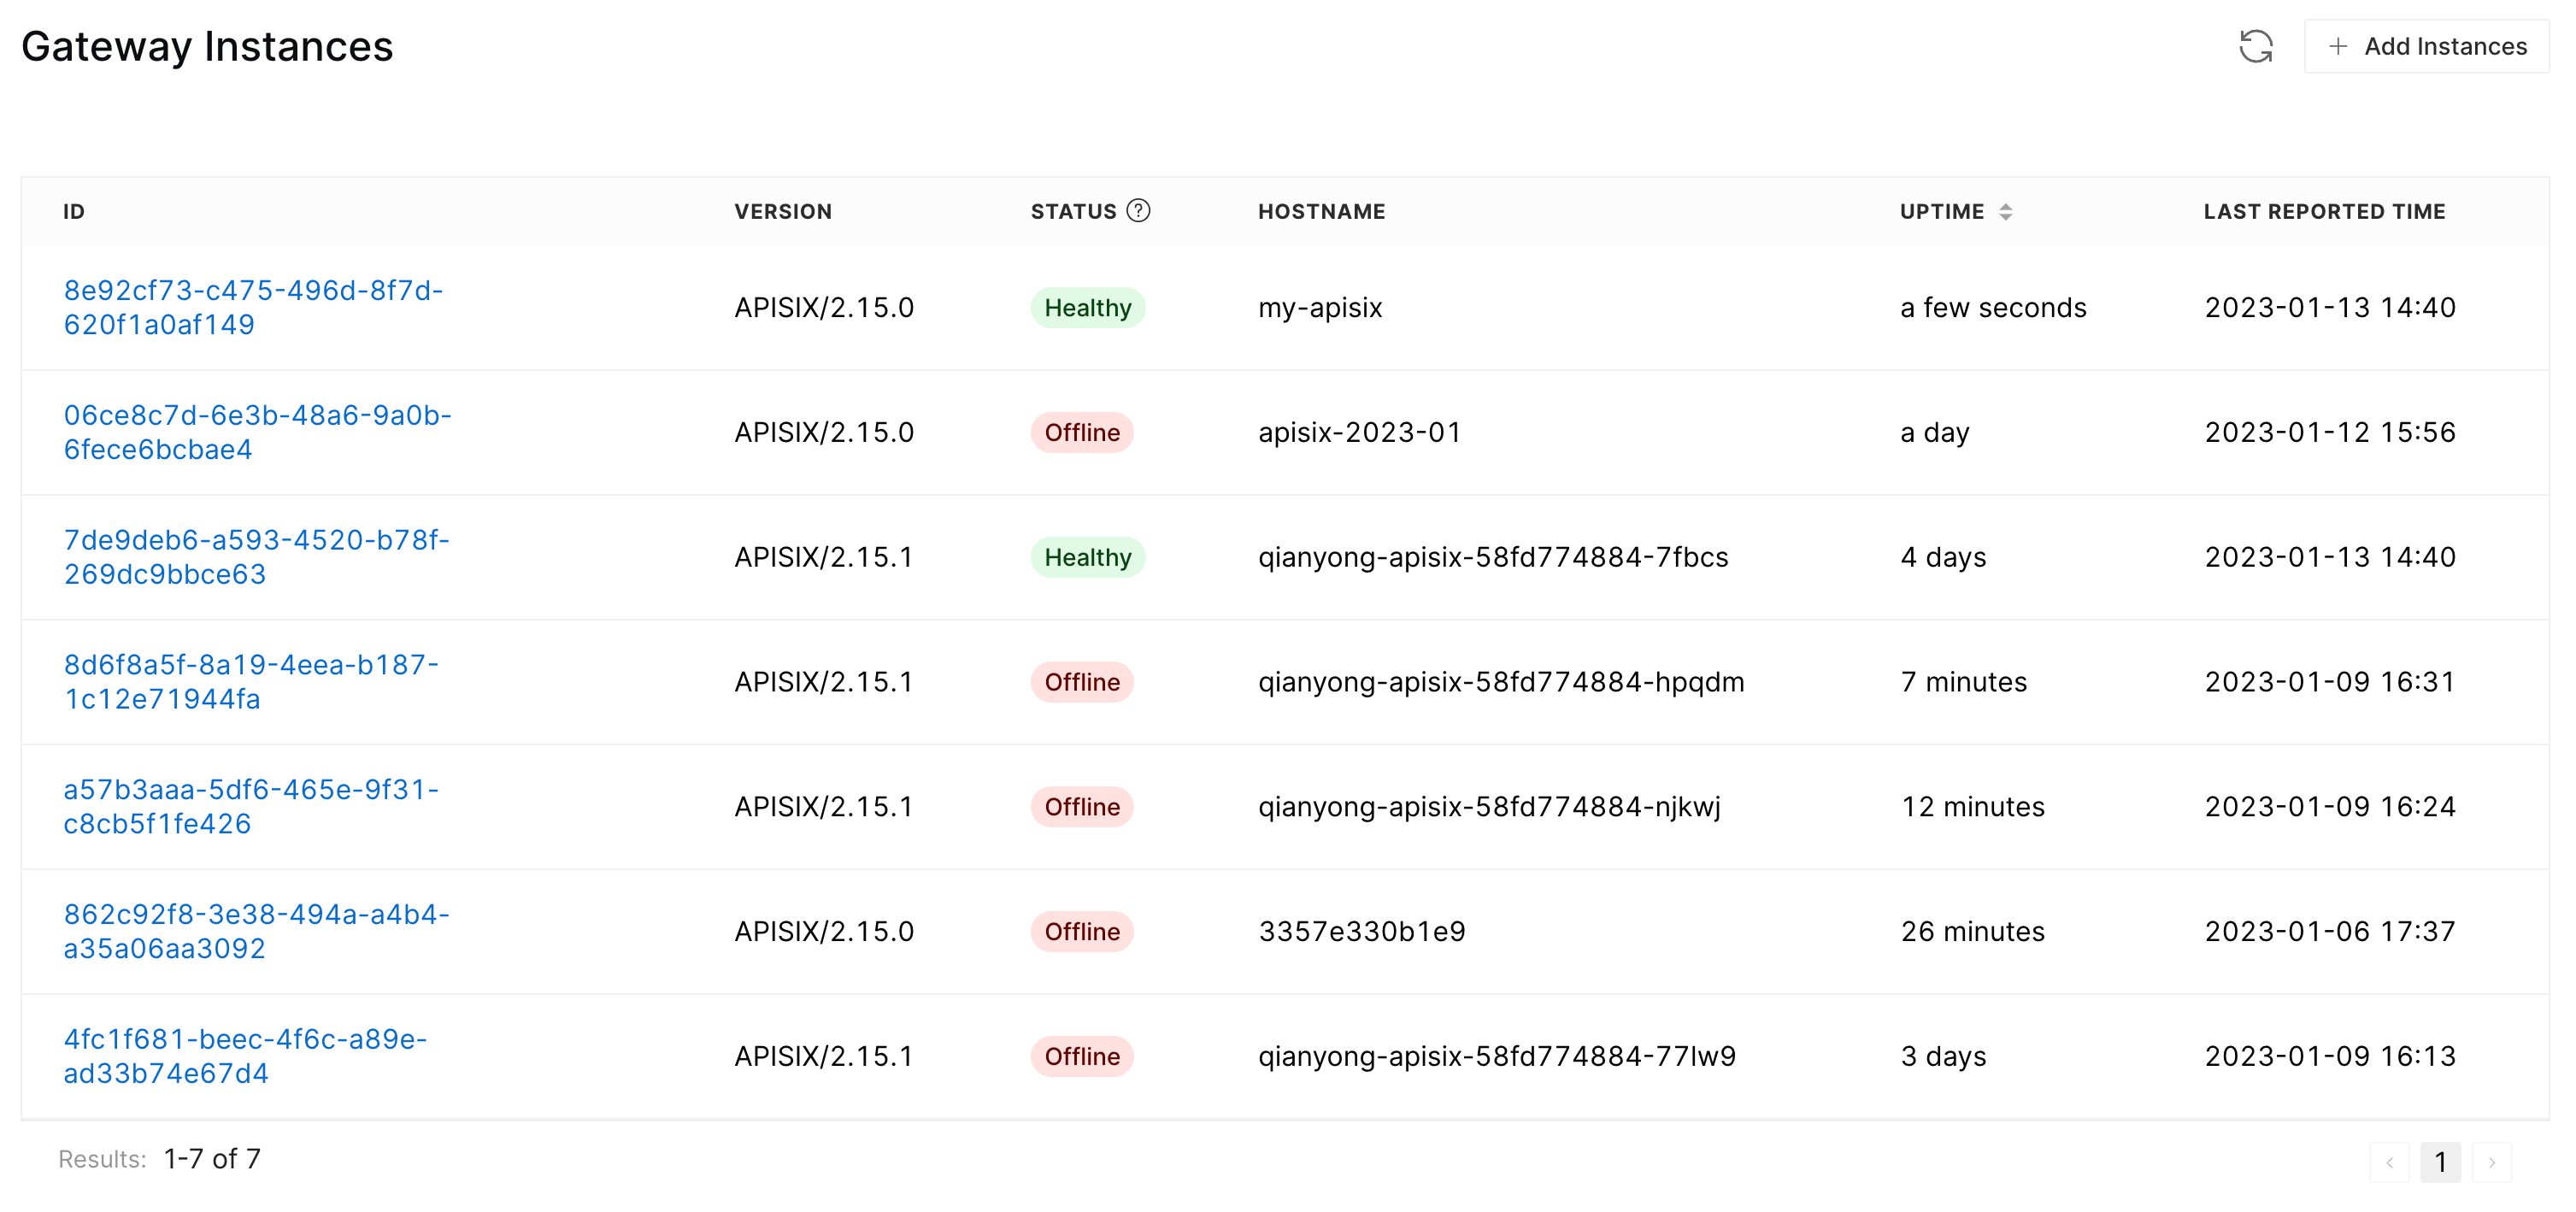Select reported time 2023-01-12 15:56
Viewport: 2576px width, 1212px height.
[x=2330, y=433]
